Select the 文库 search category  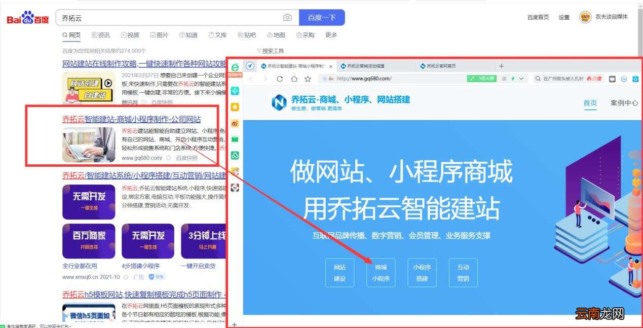click(218, 35)
